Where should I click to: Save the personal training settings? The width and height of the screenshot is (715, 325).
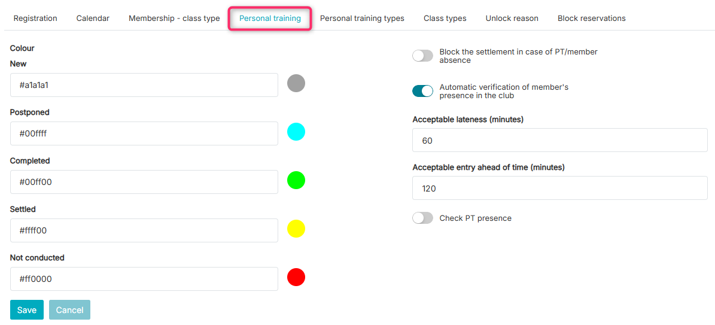tap(27, 310)
